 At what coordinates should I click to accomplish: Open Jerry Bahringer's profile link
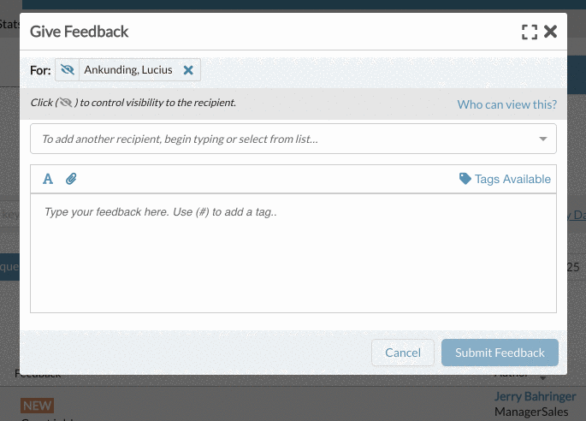tap(535, 396)
